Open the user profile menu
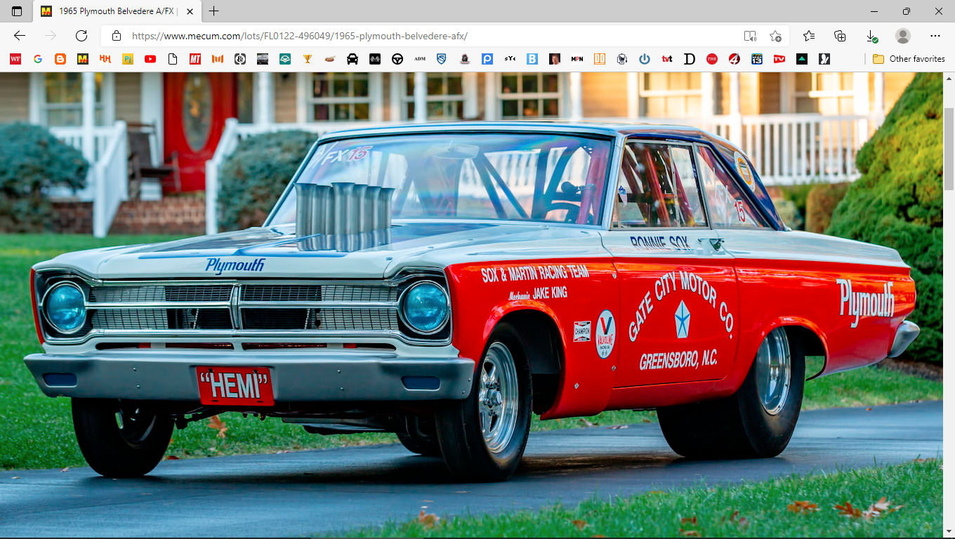This screenshot has width=955, height=539. coord(903,36)
